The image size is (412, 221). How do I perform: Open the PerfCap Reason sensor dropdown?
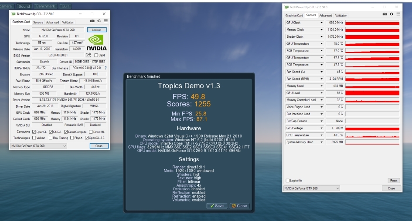coord(321,121)
